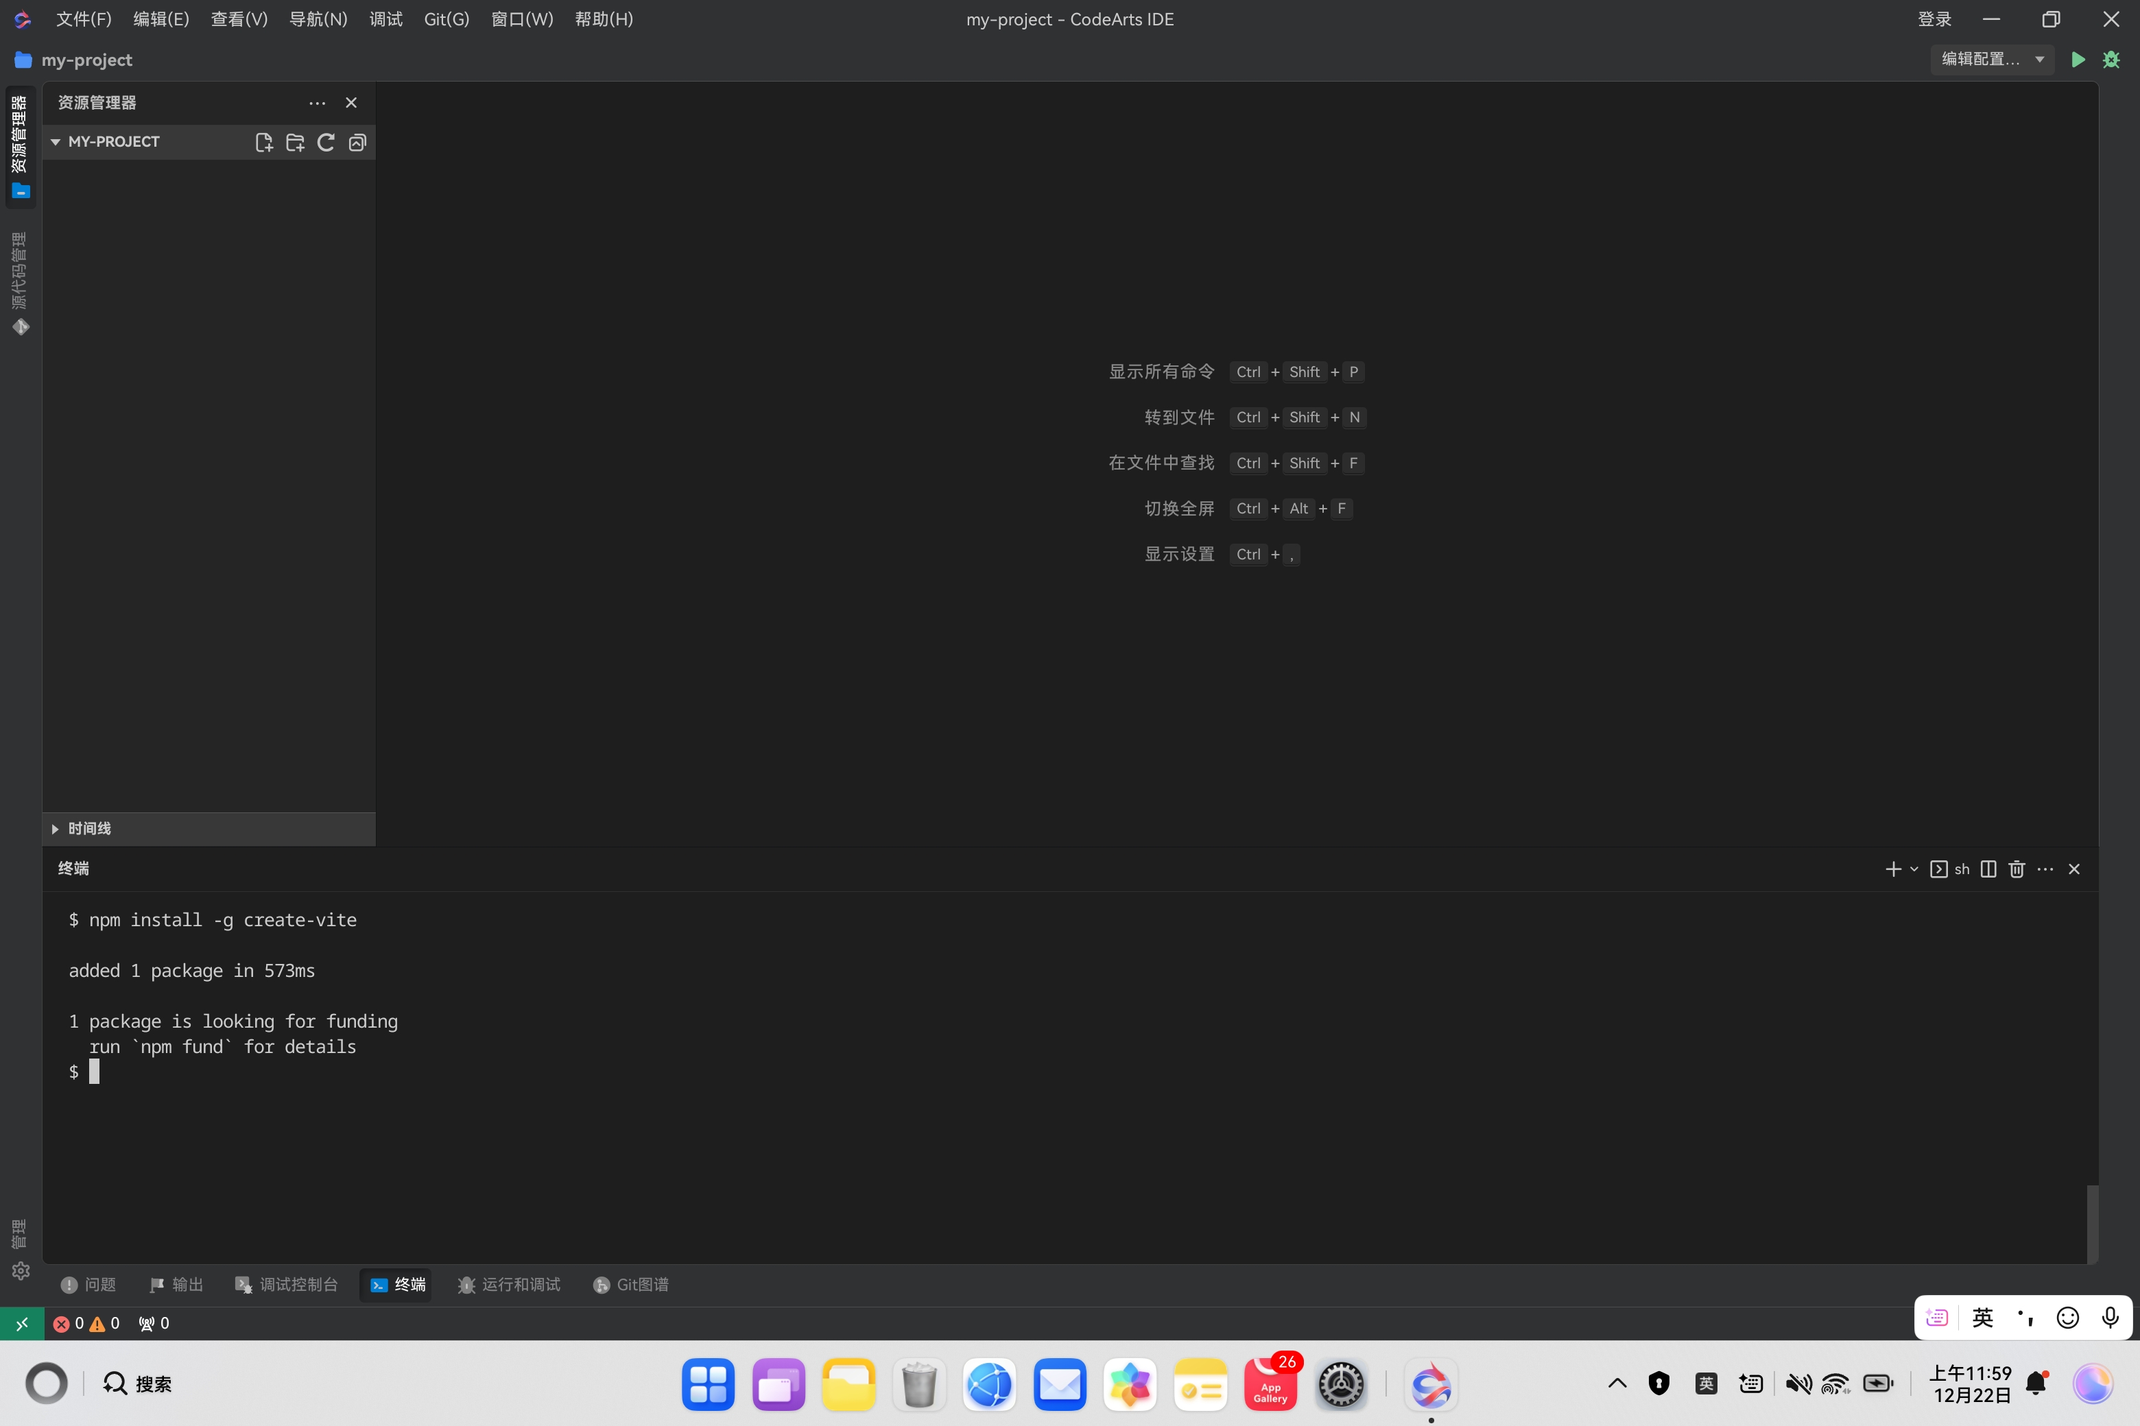Collapse all folders in explorer
This screenshot has height=1426, width=2140.
click(x=357, y=142)
